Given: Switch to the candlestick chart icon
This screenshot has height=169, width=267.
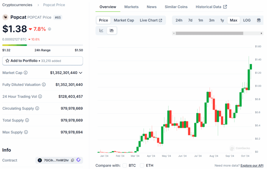Looking at the screenshot, I should [x=112, y=30].
